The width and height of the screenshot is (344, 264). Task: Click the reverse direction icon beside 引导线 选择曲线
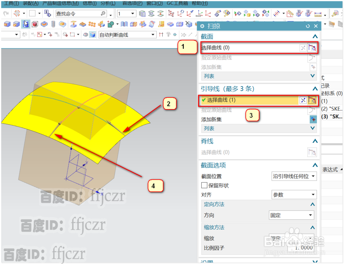pos(303,100)
